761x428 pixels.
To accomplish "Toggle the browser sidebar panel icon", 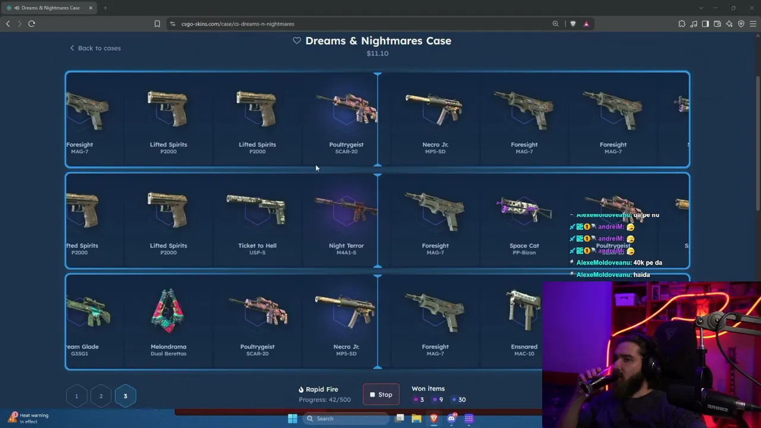I will 705,24.
